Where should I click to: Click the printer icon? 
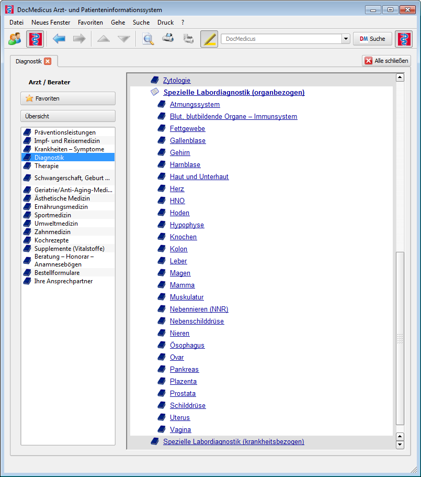168,38
